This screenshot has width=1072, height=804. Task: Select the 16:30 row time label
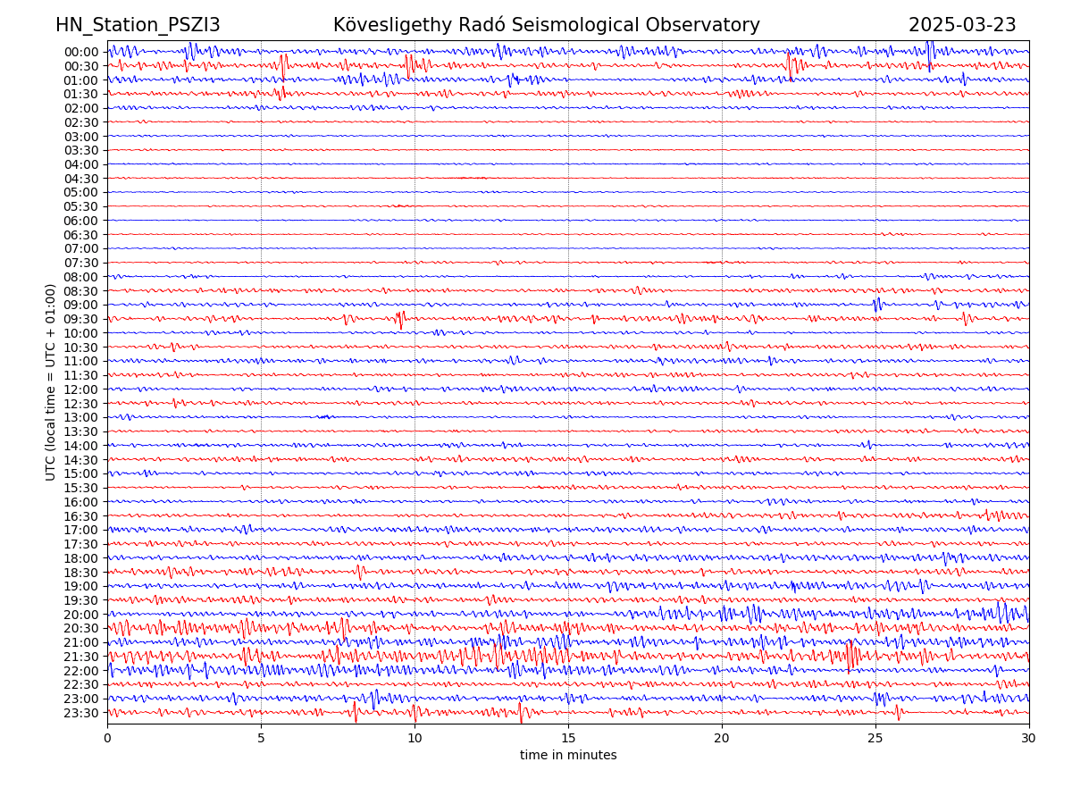[x=80, y=516]
